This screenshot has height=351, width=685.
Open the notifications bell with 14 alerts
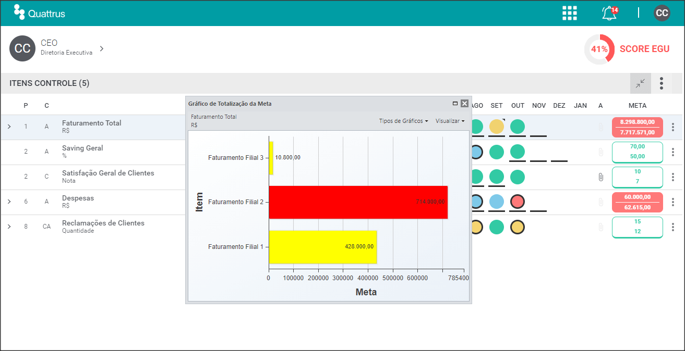click(x=609, y=13)
